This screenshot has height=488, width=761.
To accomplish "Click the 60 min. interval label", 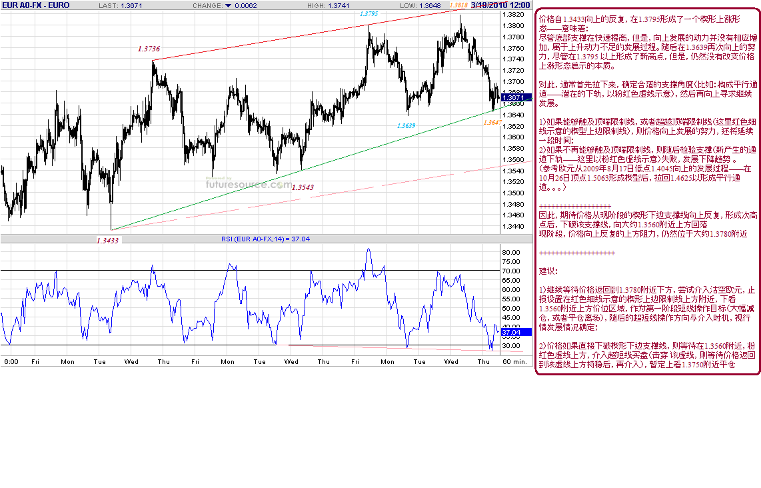I will tap(515, 362).
